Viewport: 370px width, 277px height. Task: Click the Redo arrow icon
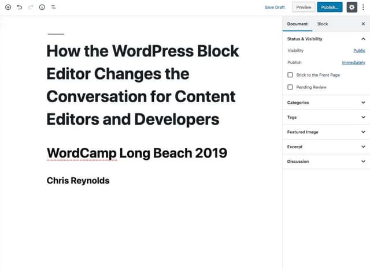31,8
